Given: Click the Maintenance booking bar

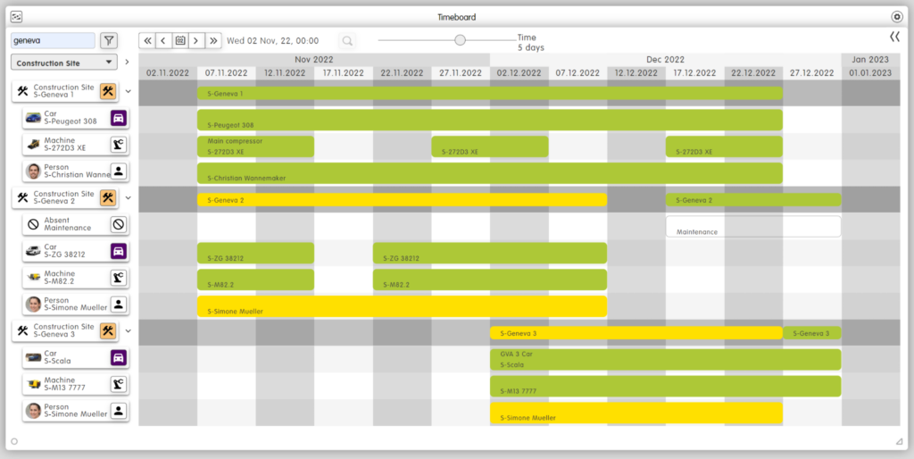Looking at the screenshot, I should coord(752,227).
